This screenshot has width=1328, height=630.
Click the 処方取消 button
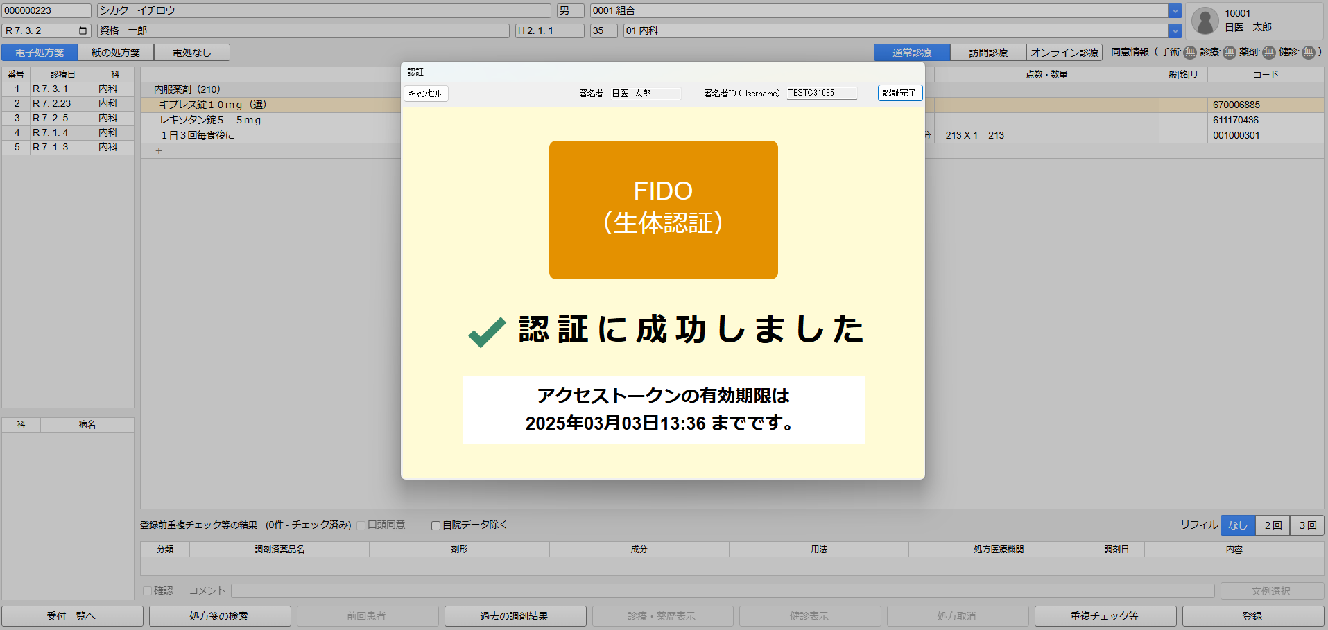pyautogui.click(x=958, y=616)
